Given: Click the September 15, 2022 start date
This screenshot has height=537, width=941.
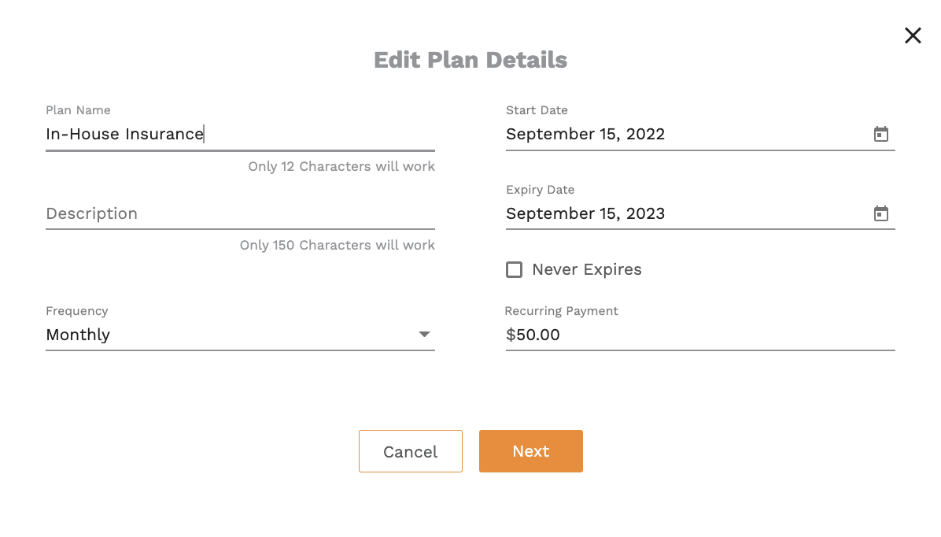Looking at the screenshot, I should 585,134.
